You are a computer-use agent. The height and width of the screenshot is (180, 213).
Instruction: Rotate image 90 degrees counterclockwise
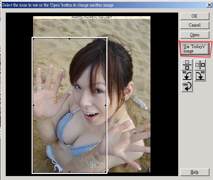[187, 76]
